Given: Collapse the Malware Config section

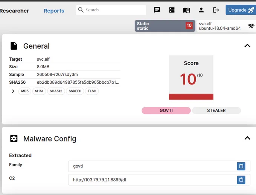Looking at the screenshot, I should tap(247, 138).
